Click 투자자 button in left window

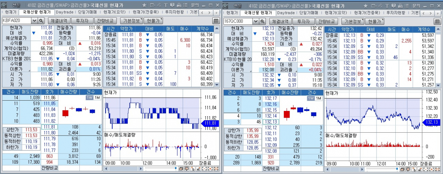pos(82,21)
